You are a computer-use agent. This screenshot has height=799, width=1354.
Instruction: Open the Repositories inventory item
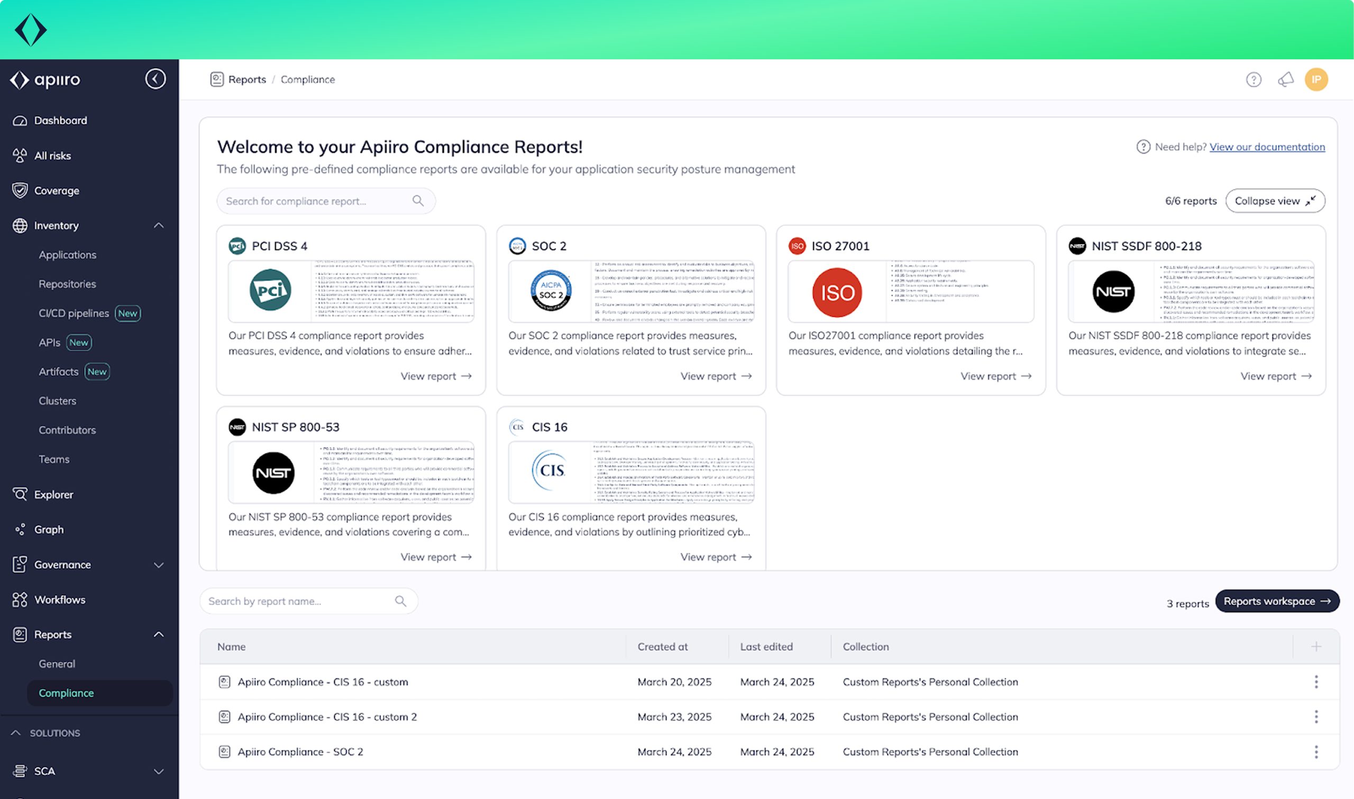click(67, 284)
